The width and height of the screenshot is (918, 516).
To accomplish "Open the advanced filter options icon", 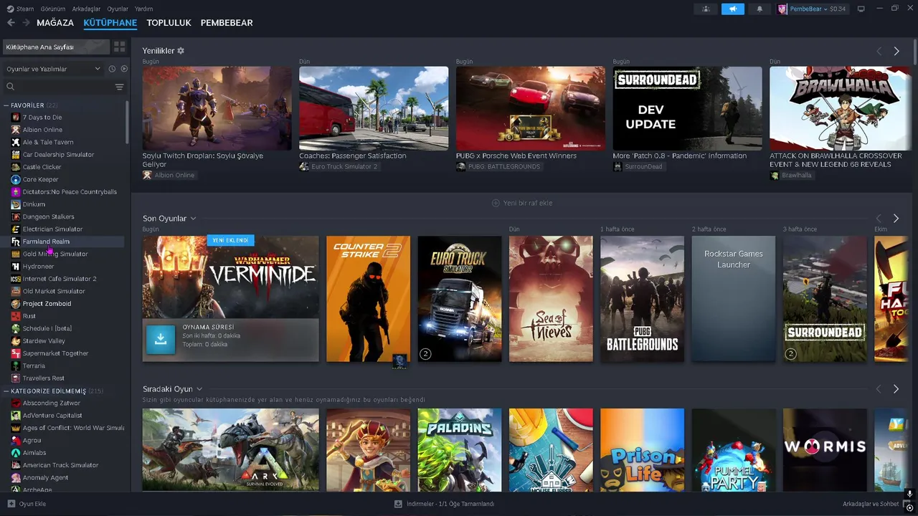I will (x=119, y=87).
